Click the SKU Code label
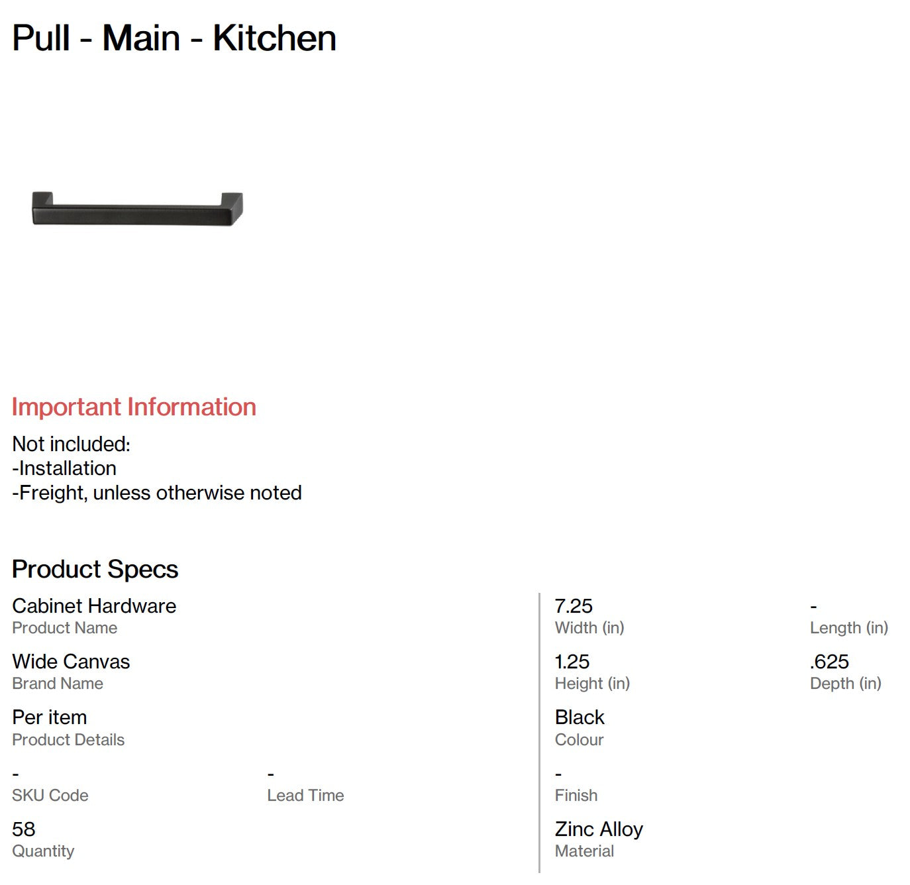Screen dimensions: 910x885 50,795
